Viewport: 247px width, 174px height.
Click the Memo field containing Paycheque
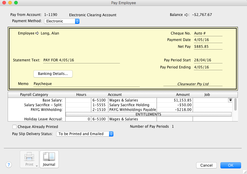click(x=86, y=84)
